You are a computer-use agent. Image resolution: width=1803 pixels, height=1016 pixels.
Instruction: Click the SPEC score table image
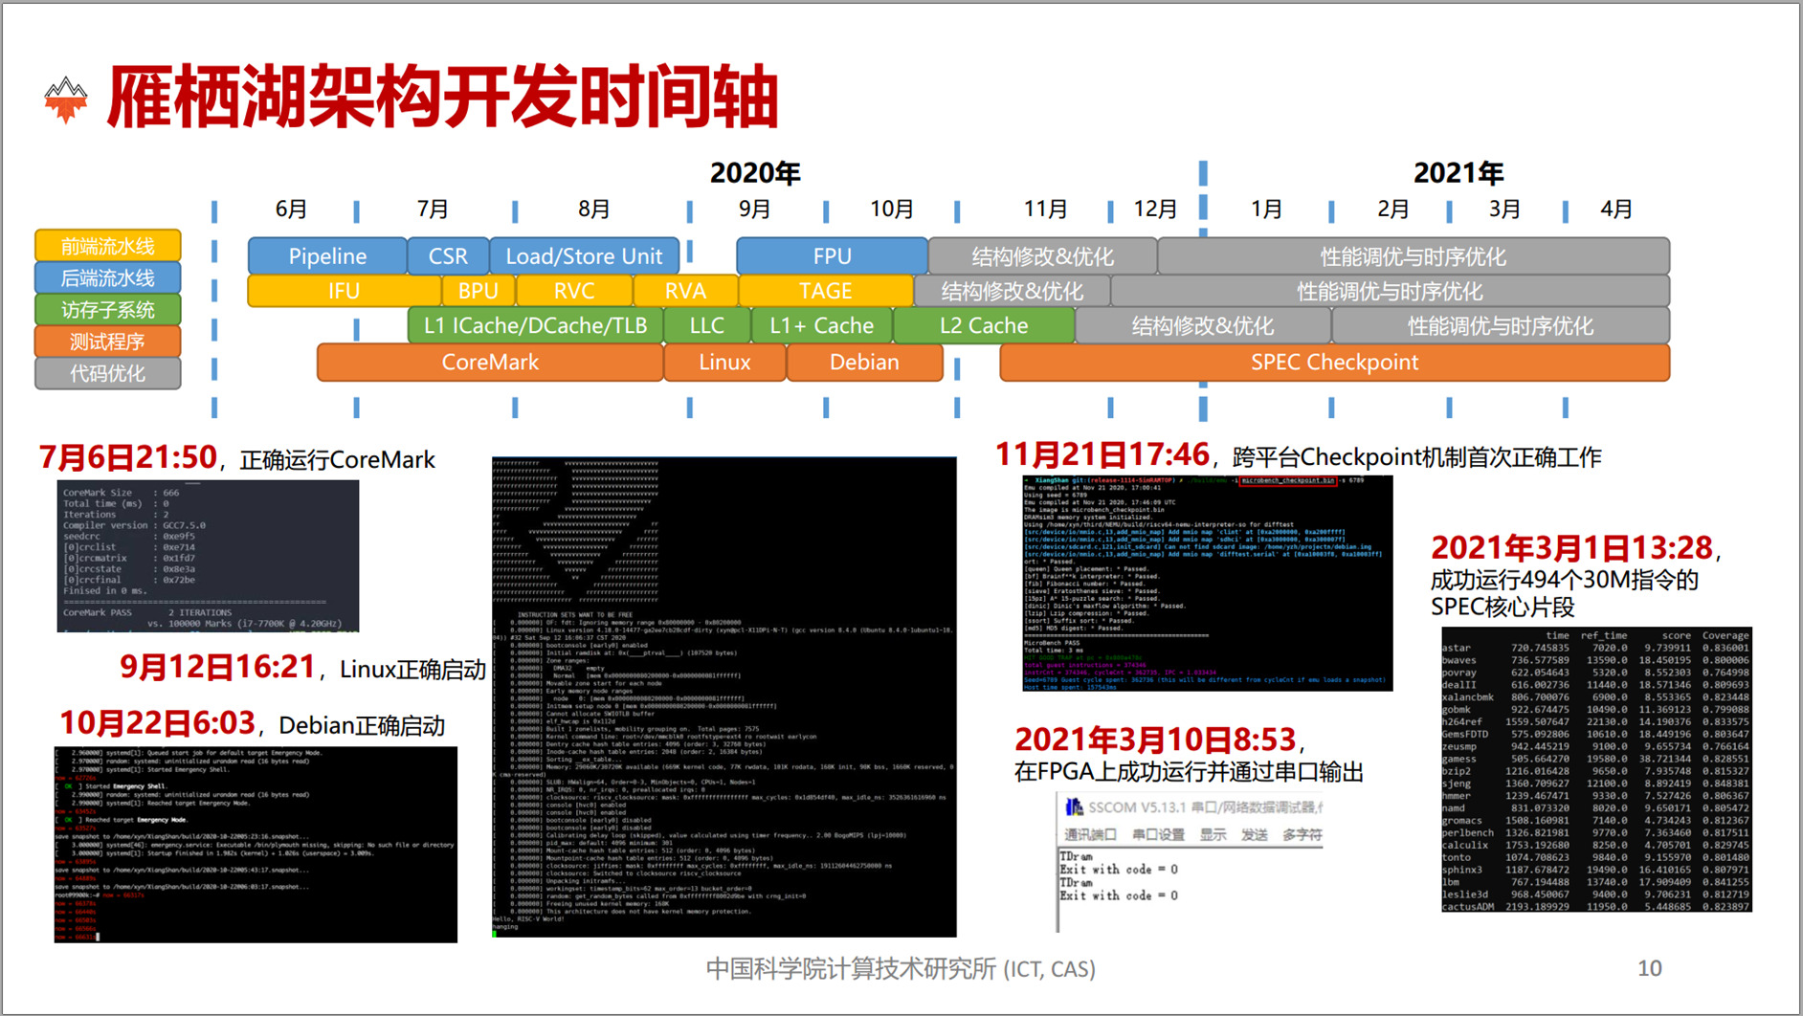coord(1595,770)
